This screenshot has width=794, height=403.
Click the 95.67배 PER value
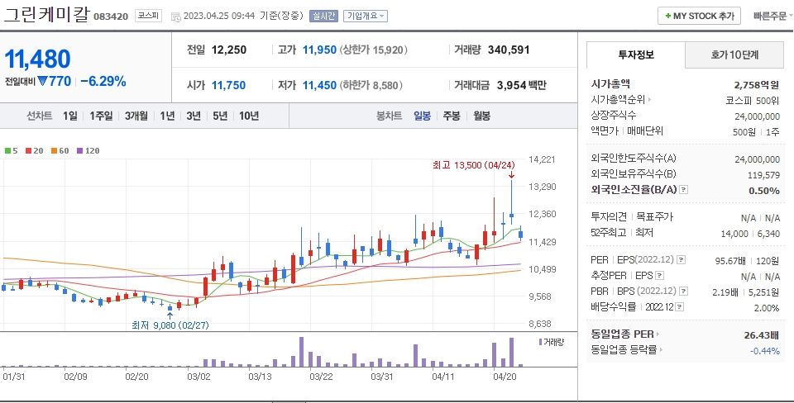tap(729, 261)
